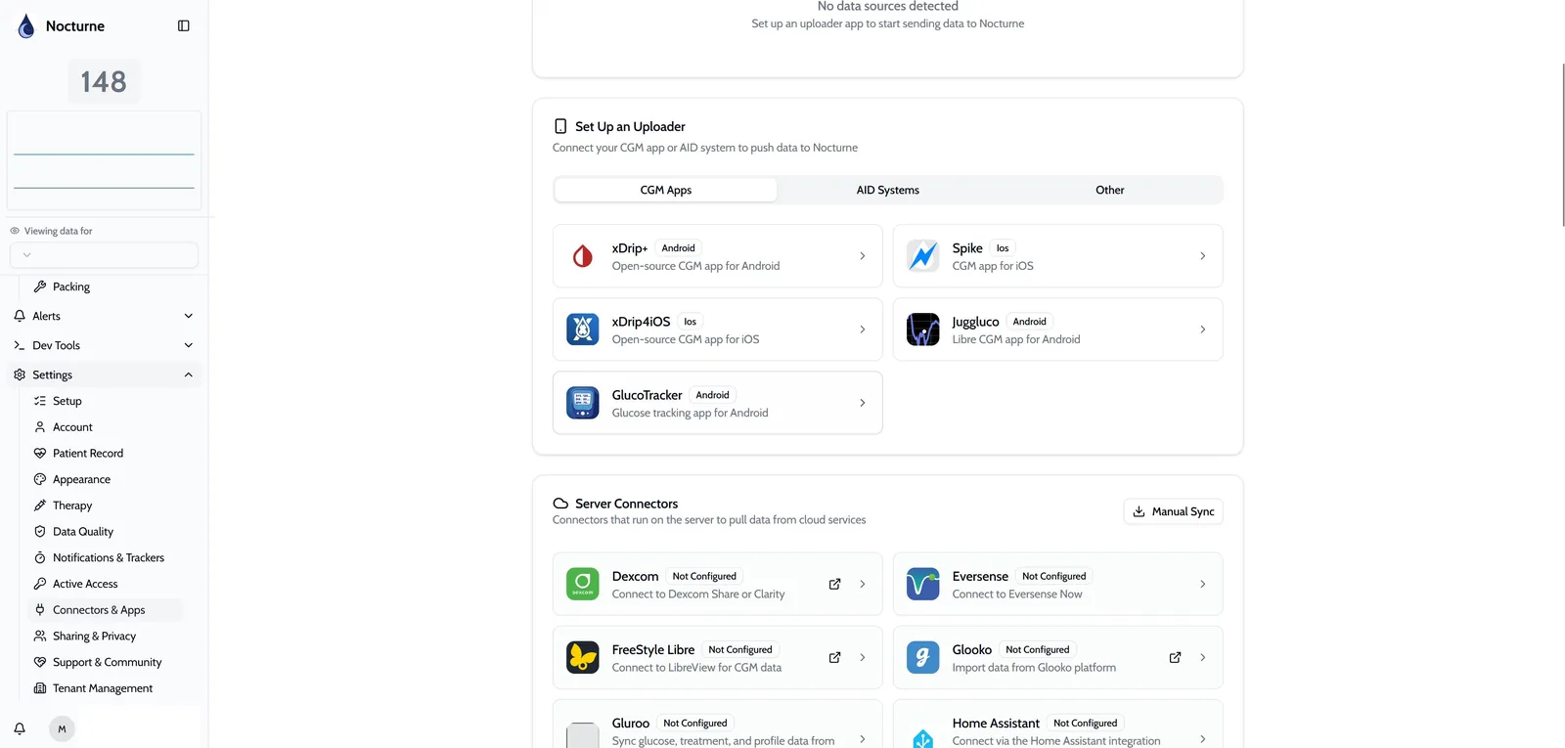This screenshot has height=748, width=1565.
Task: Open Dexcom external link icon
Action: click(835, 584)
